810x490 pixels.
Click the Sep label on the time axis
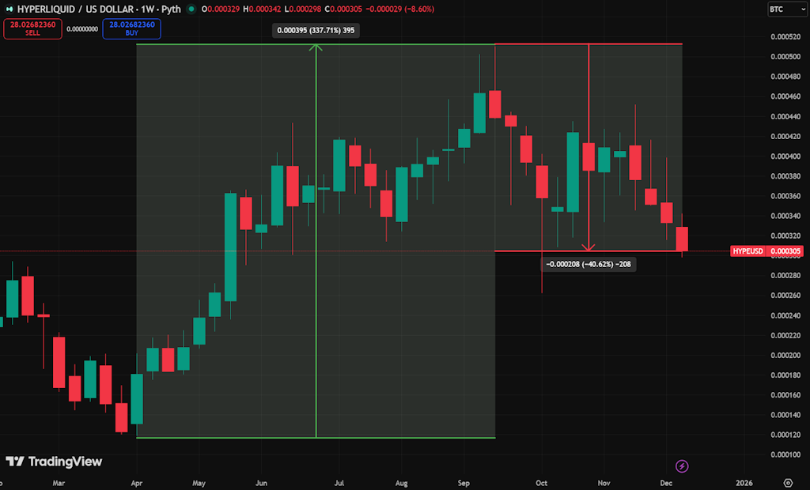[464, 482]
